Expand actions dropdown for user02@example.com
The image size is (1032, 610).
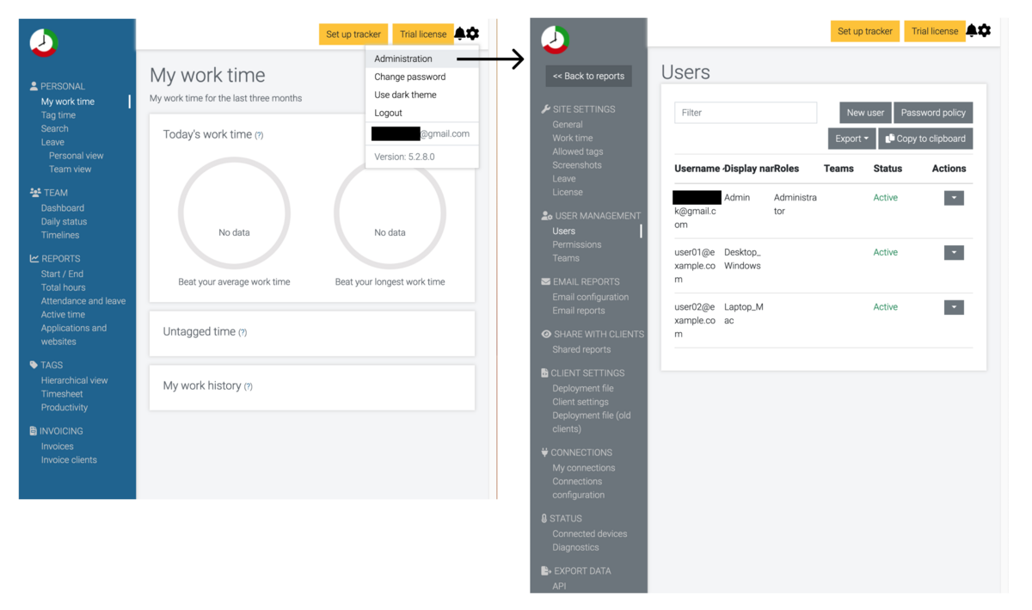954,307
